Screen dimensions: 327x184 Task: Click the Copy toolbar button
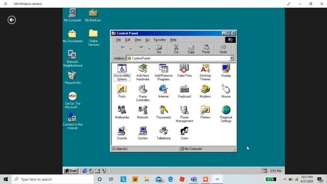point(191,49)
